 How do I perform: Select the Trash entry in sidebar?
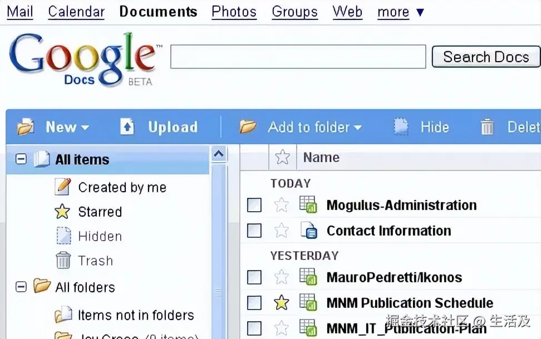point(96,261)
